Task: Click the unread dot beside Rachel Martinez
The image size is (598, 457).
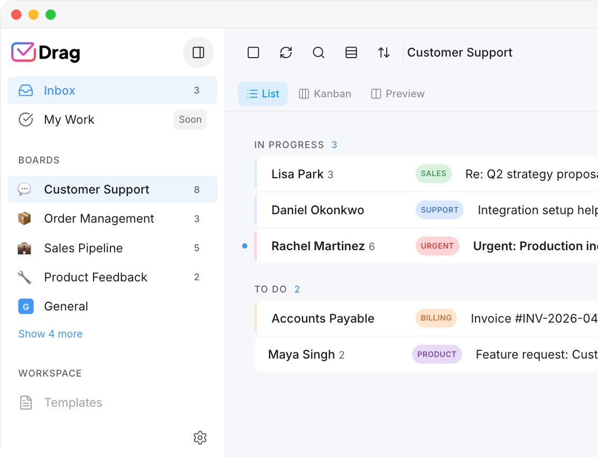Action: pos(245,246)
